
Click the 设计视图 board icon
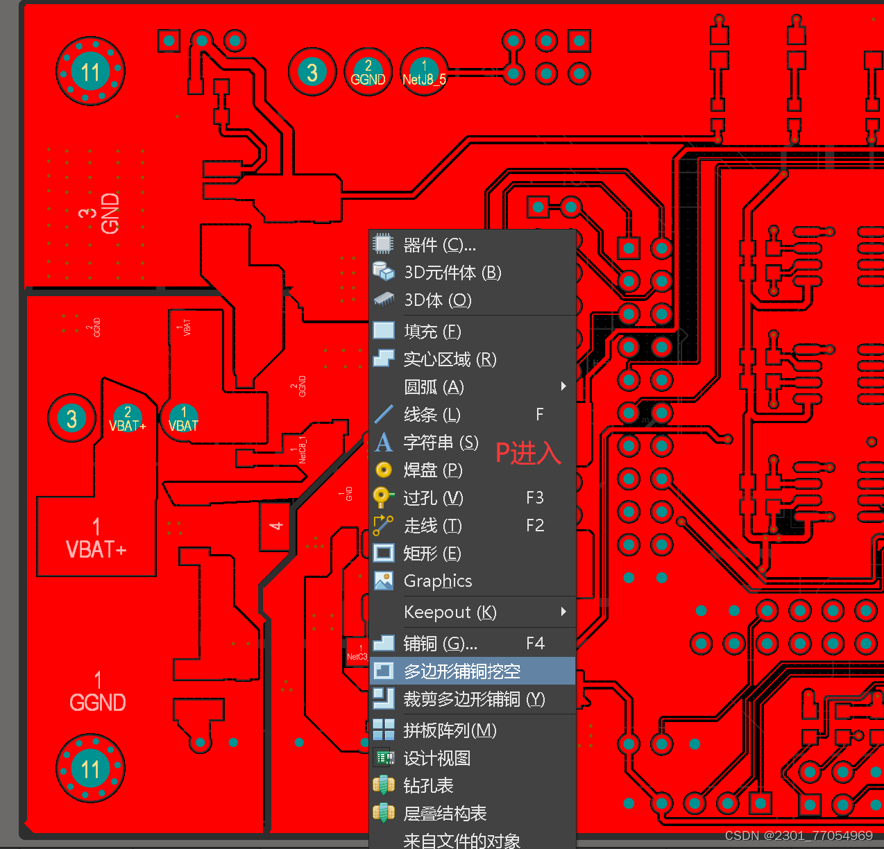[384, 757]
